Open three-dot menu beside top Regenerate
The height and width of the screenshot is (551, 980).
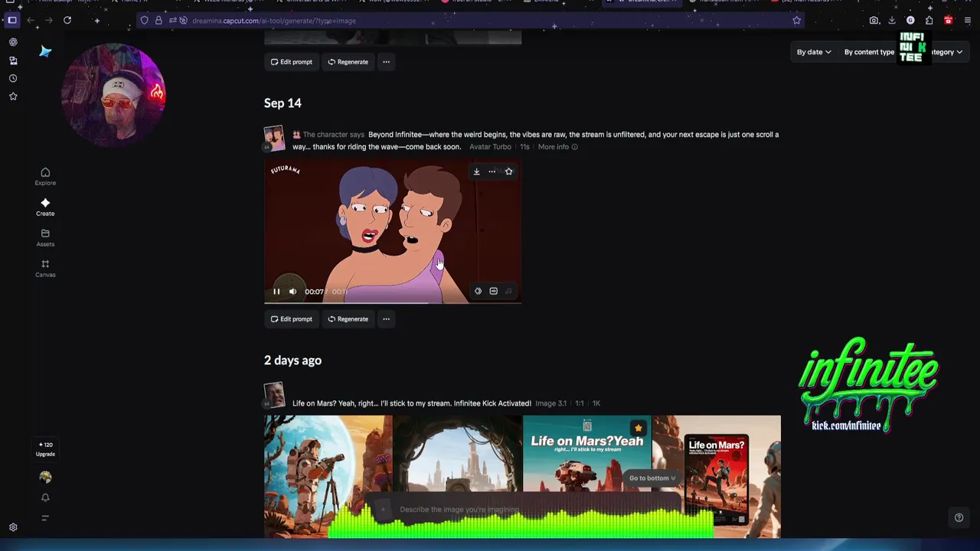click(386, 62)
